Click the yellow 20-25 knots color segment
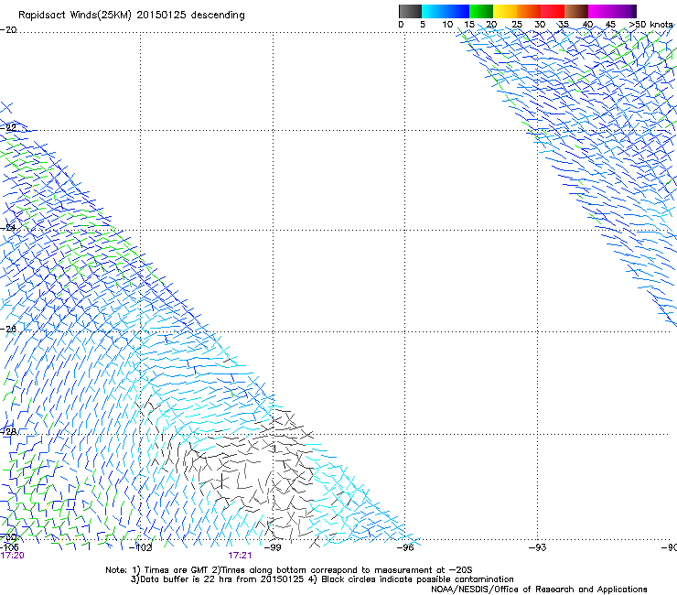The width and height of the screenshot is (677, 595). [x=505, y=11]
